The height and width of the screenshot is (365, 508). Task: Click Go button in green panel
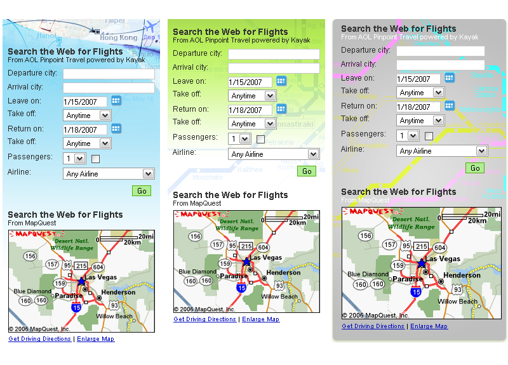click(x=307, y=171)
